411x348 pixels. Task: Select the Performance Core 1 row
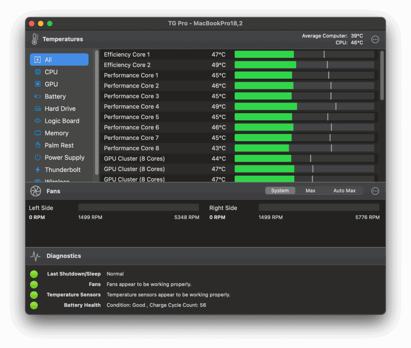point(239,75)
